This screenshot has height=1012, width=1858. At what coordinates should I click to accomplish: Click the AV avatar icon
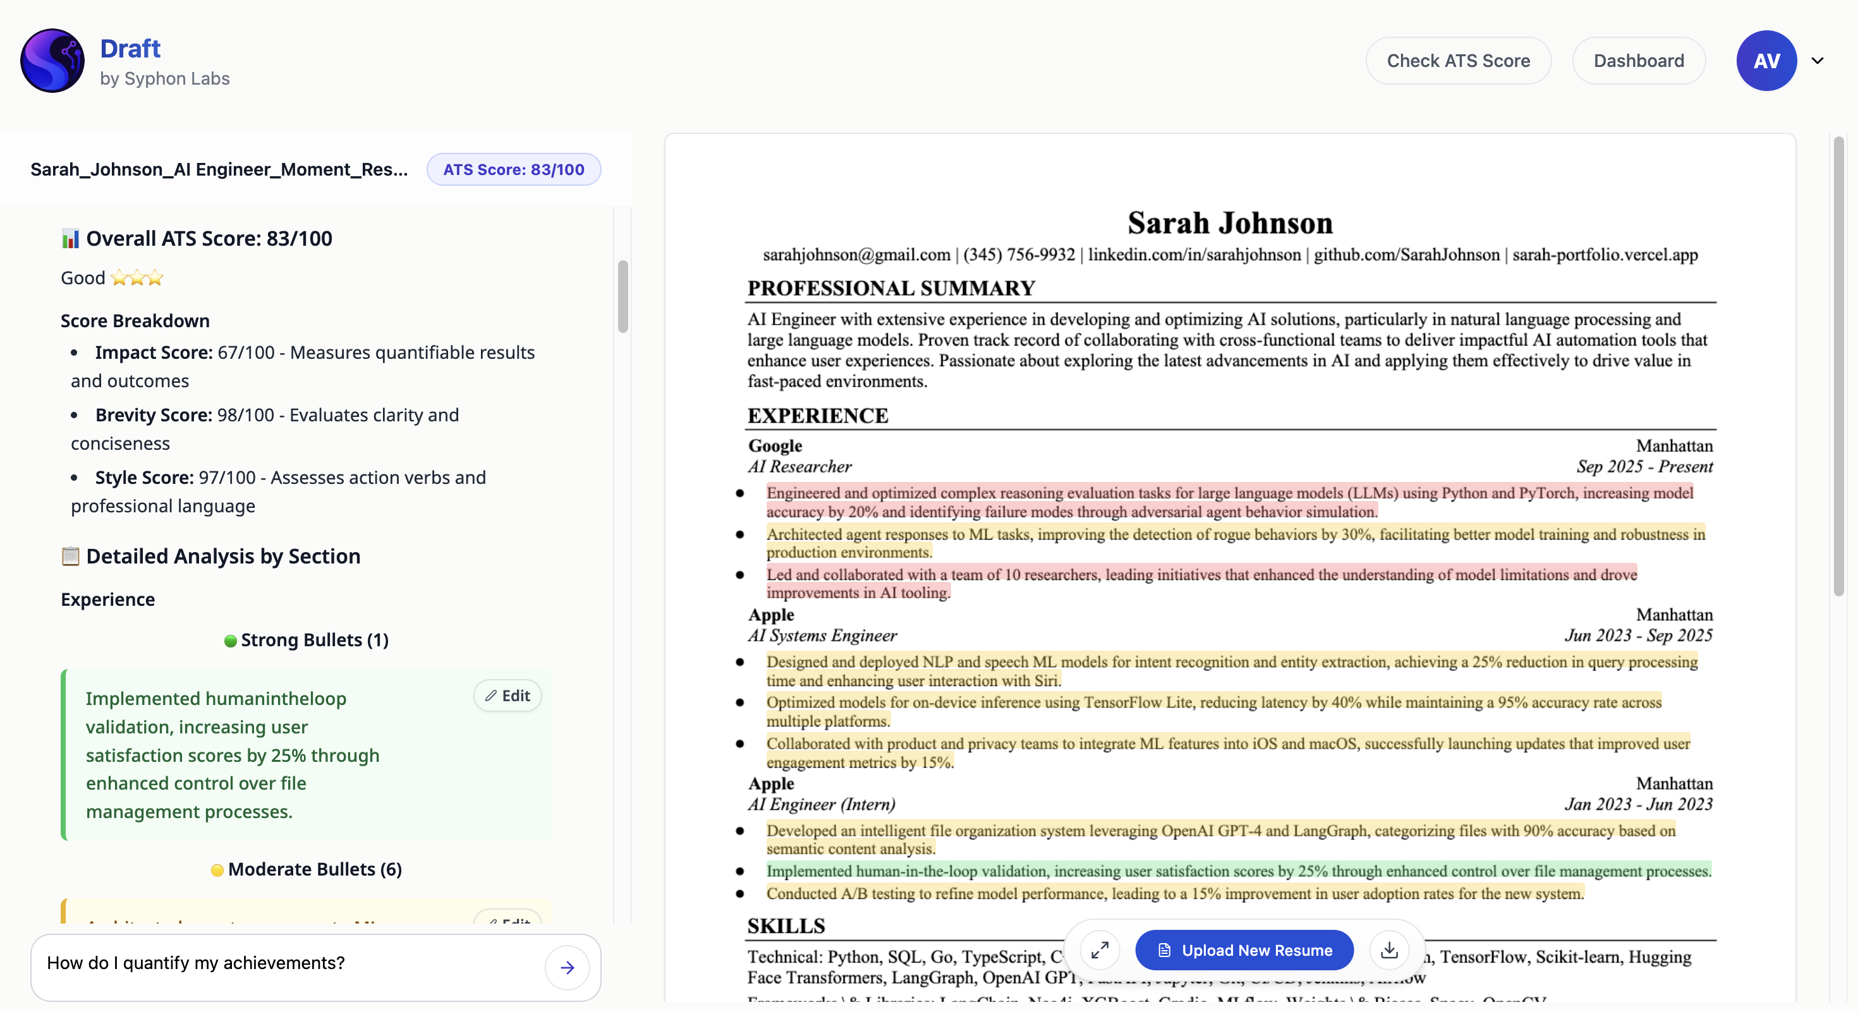pos(1766,61)
